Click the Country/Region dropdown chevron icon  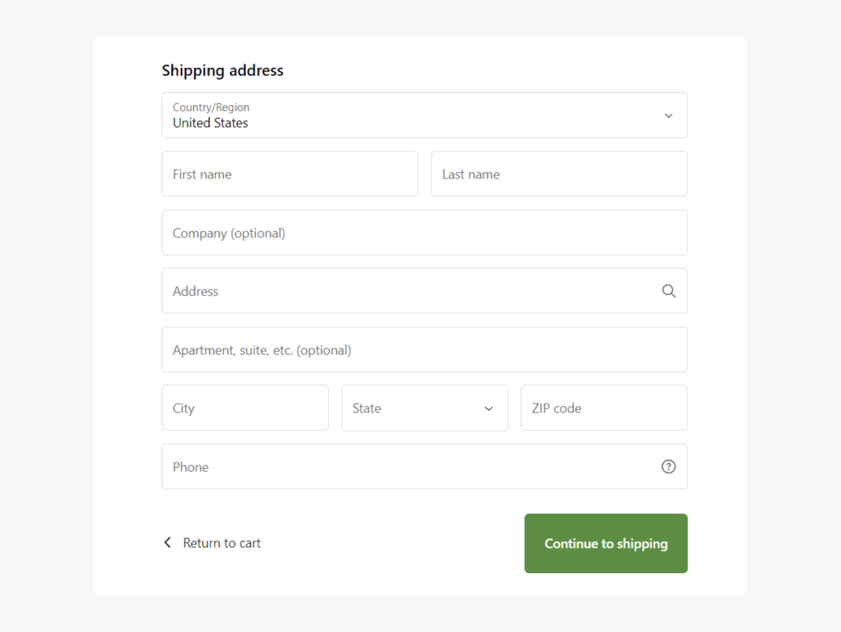668,115
